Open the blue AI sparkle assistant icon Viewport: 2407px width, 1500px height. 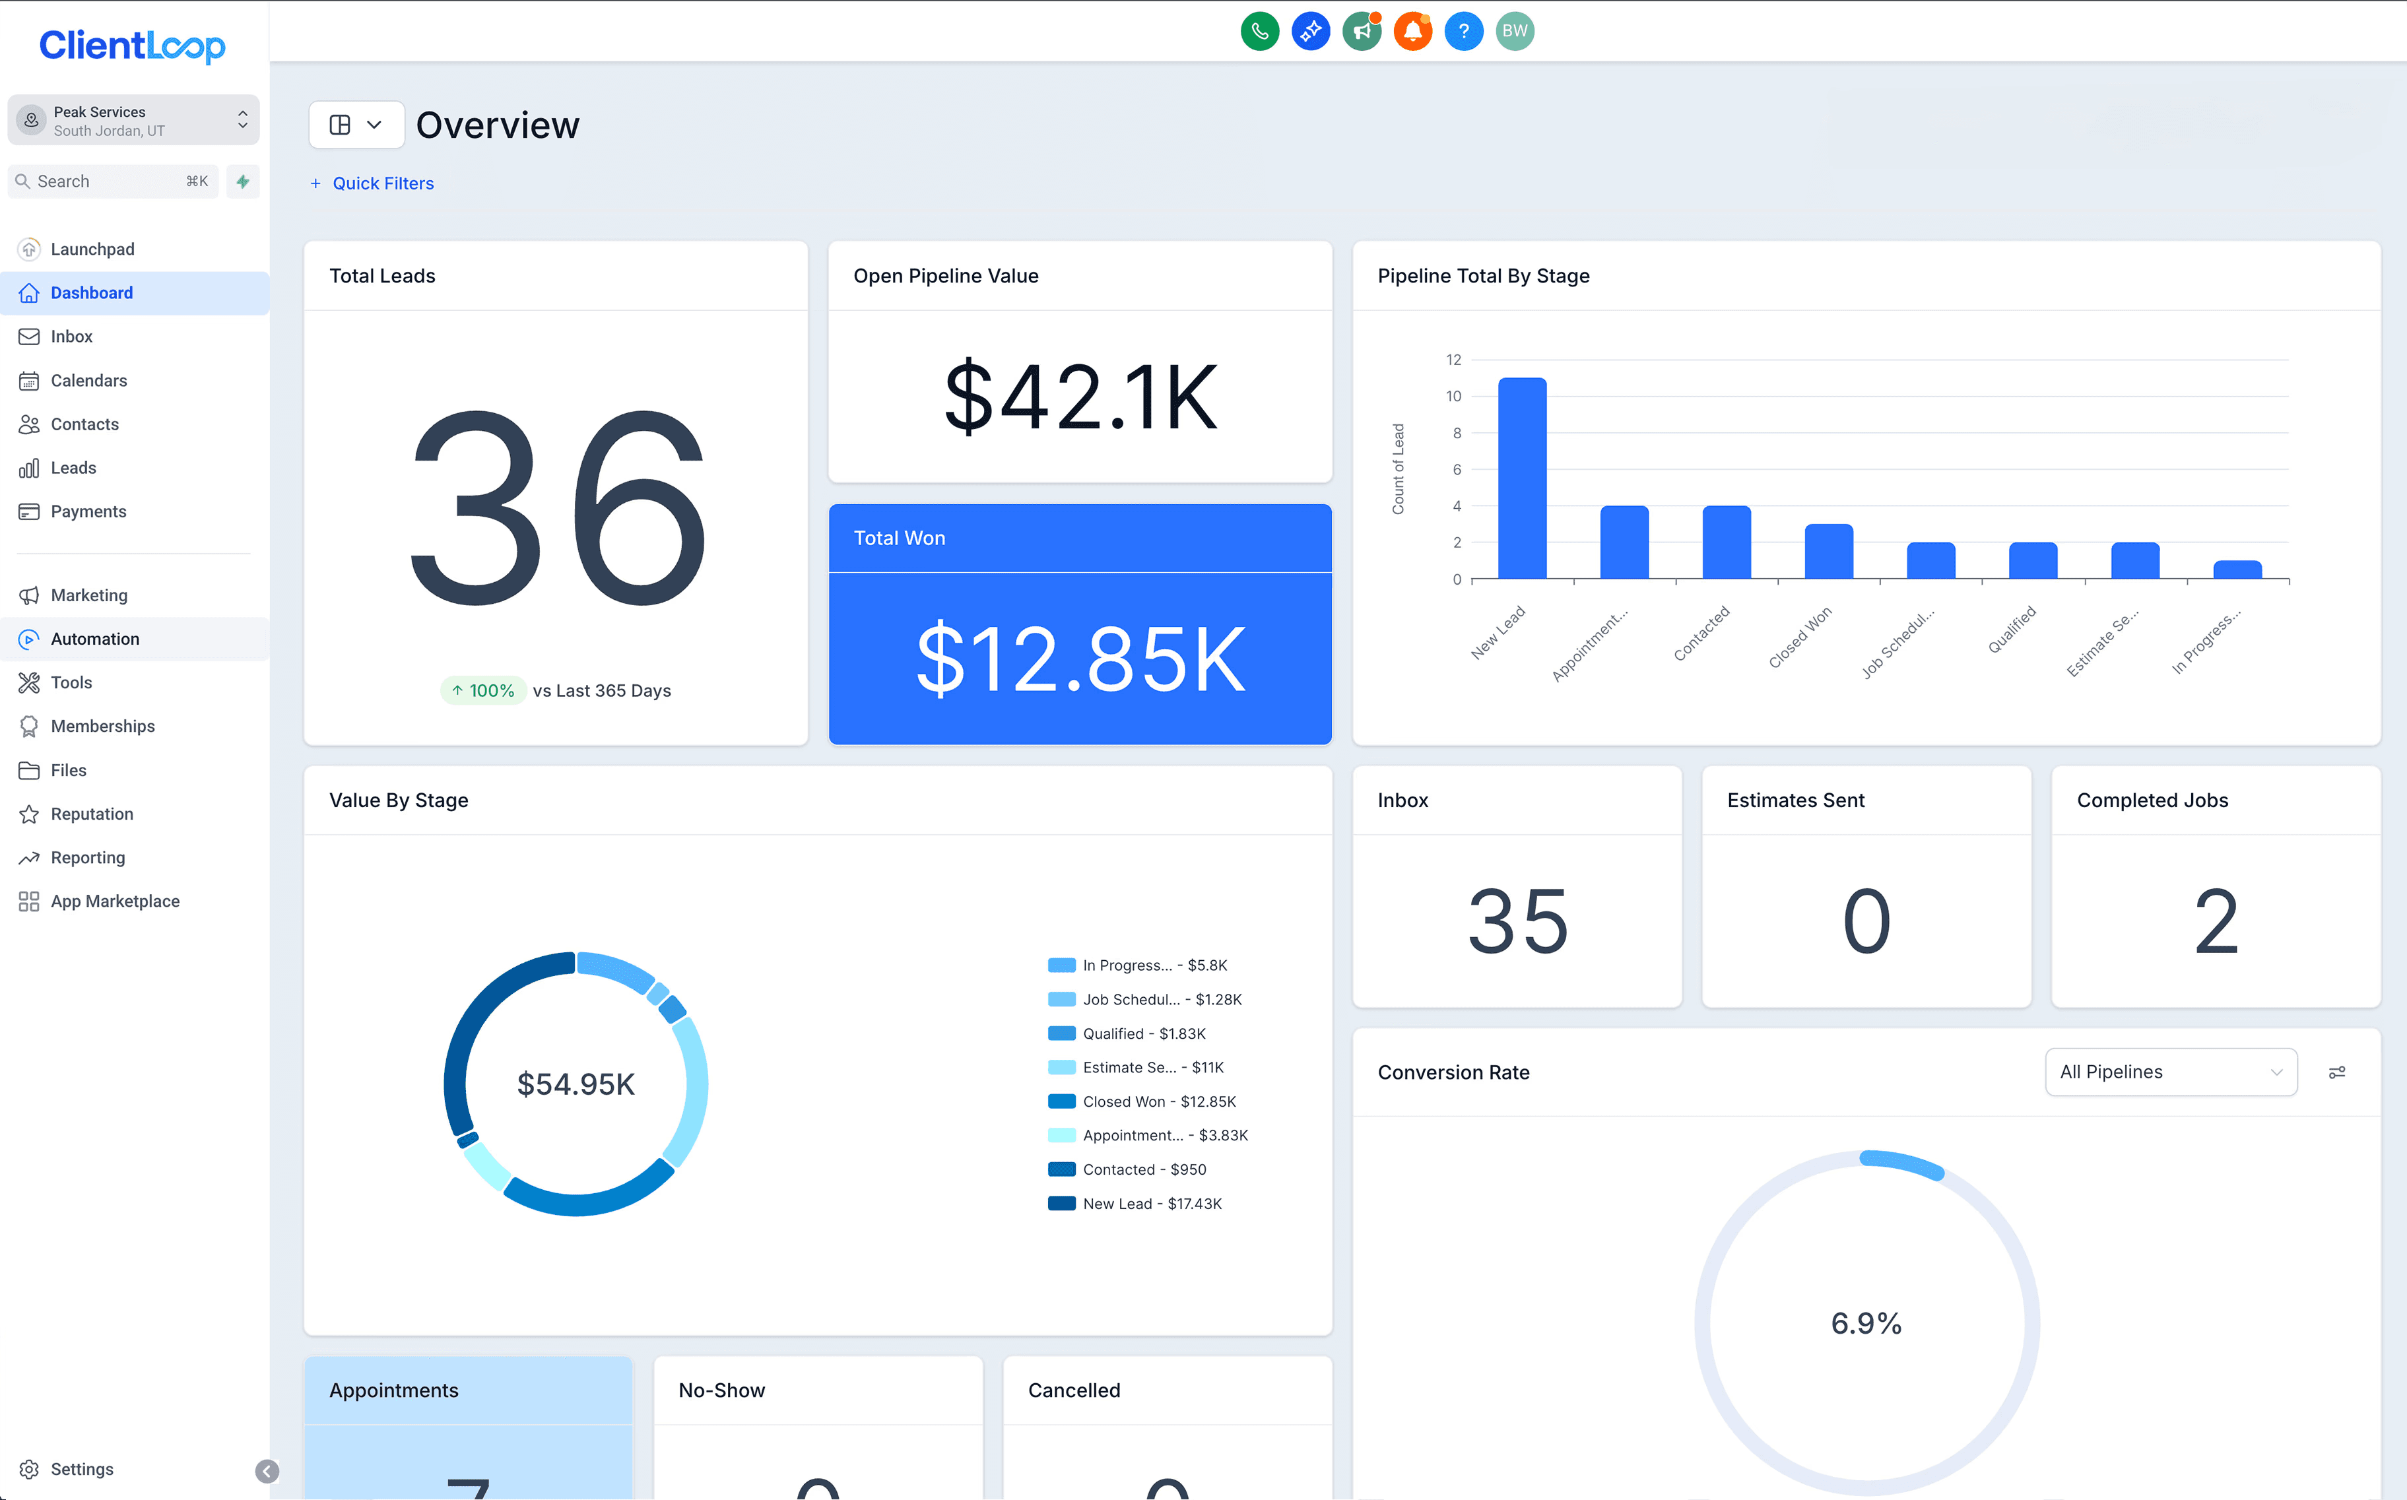coord(1309,31)
